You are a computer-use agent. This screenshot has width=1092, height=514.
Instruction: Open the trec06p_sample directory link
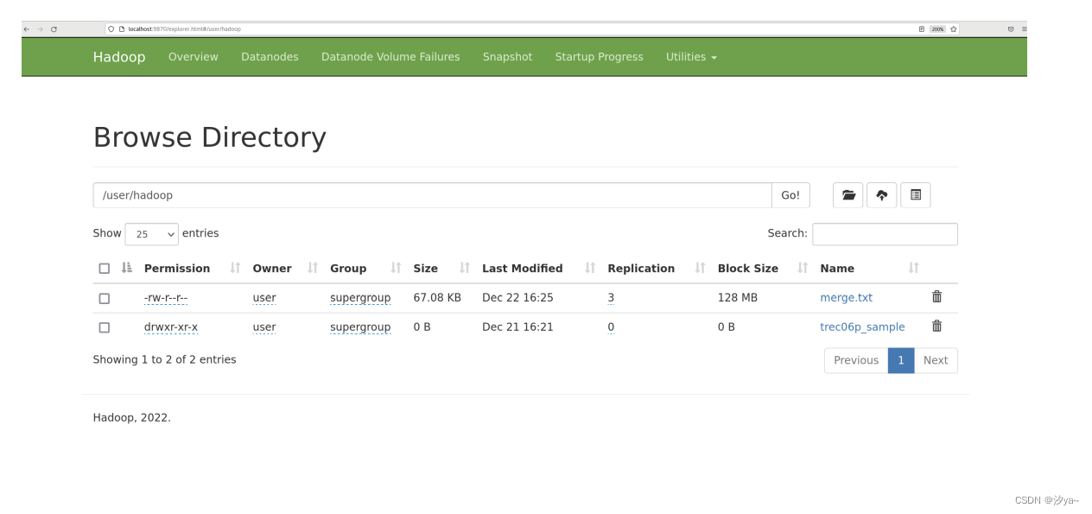click(862, 327)
